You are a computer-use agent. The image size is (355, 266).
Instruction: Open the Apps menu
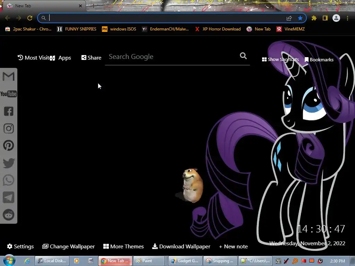60,58
